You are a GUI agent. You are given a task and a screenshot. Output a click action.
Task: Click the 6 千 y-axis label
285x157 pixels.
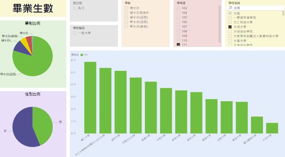coord(73,60)
